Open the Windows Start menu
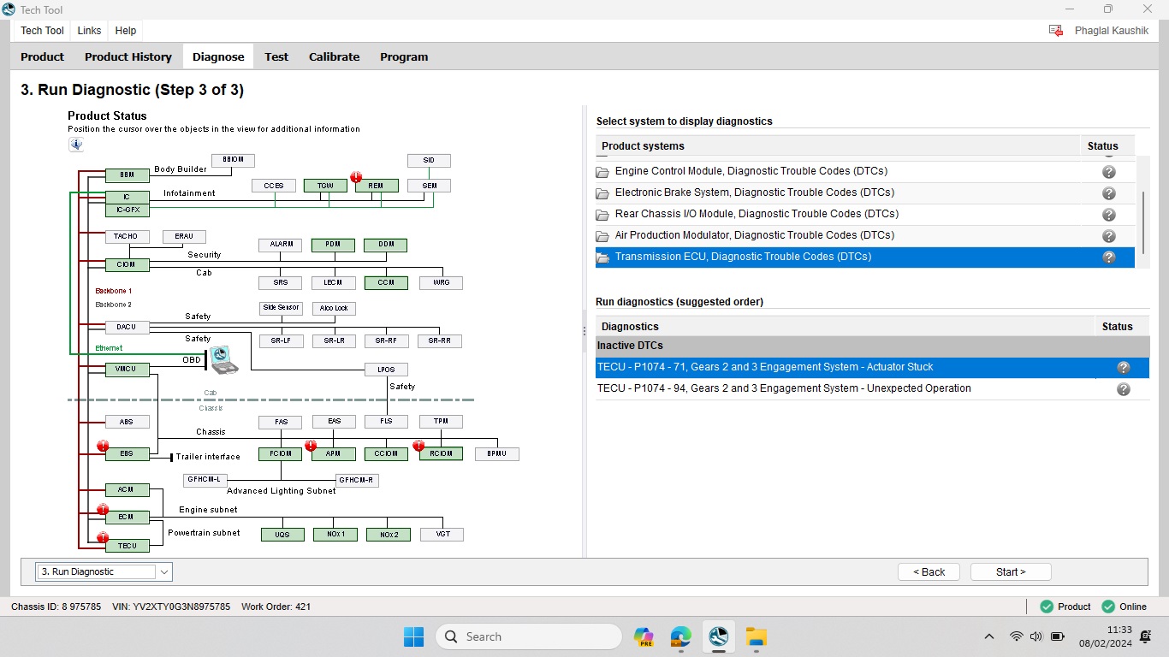The height and width of the screenshot is (657, 1169). 413,636
